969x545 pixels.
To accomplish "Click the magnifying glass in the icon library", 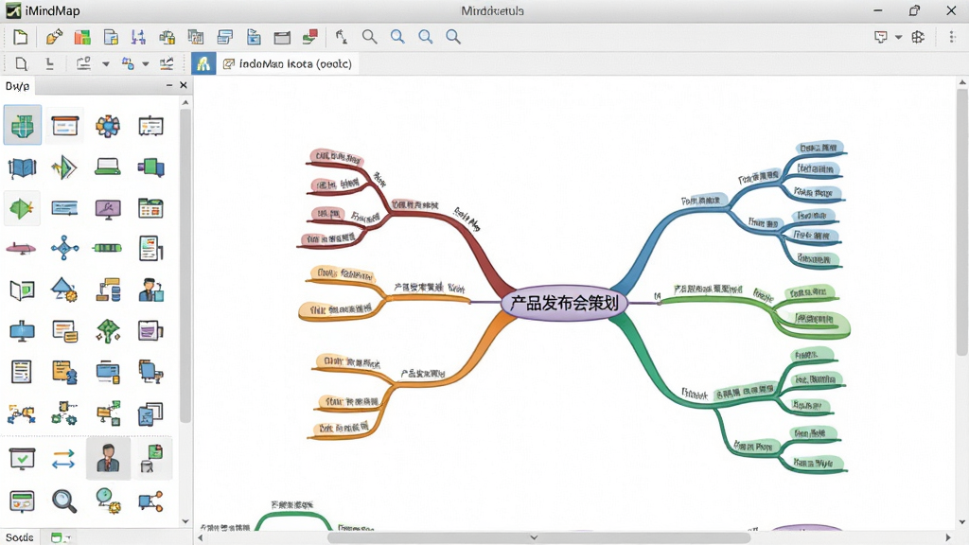I will pyautogui.click(x=64, y=501).
